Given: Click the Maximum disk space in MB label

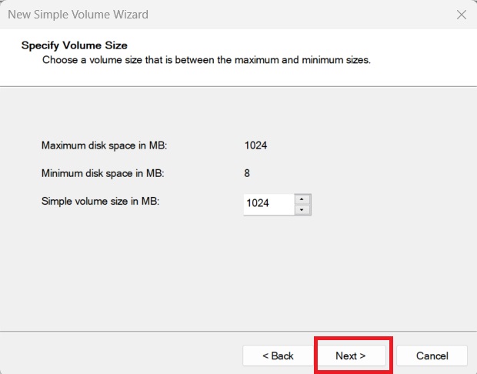Looking at the screenshot, I should (x=104, y=145).
